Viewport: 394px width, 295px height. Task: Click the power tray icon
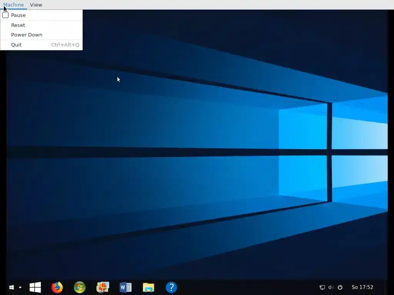pos(340,287)
